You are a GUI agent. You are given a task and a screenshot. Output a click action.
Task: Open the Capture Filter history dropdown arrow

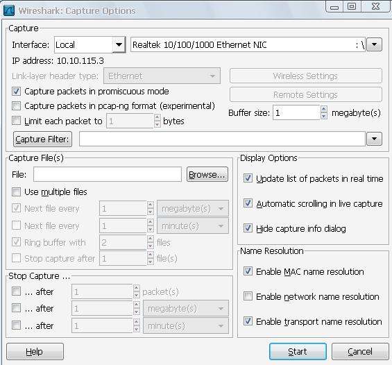374,139
